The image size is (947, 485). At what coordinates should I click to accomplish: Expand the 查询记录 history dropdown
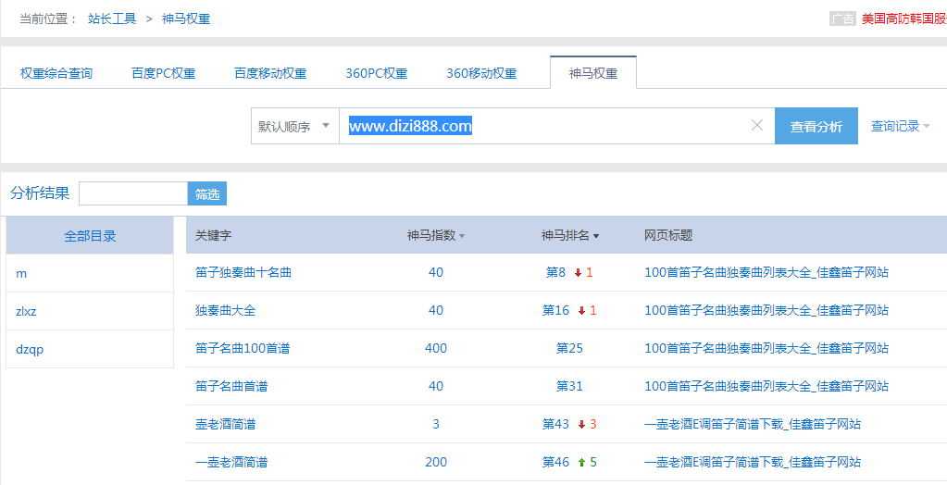coord(900,127)
